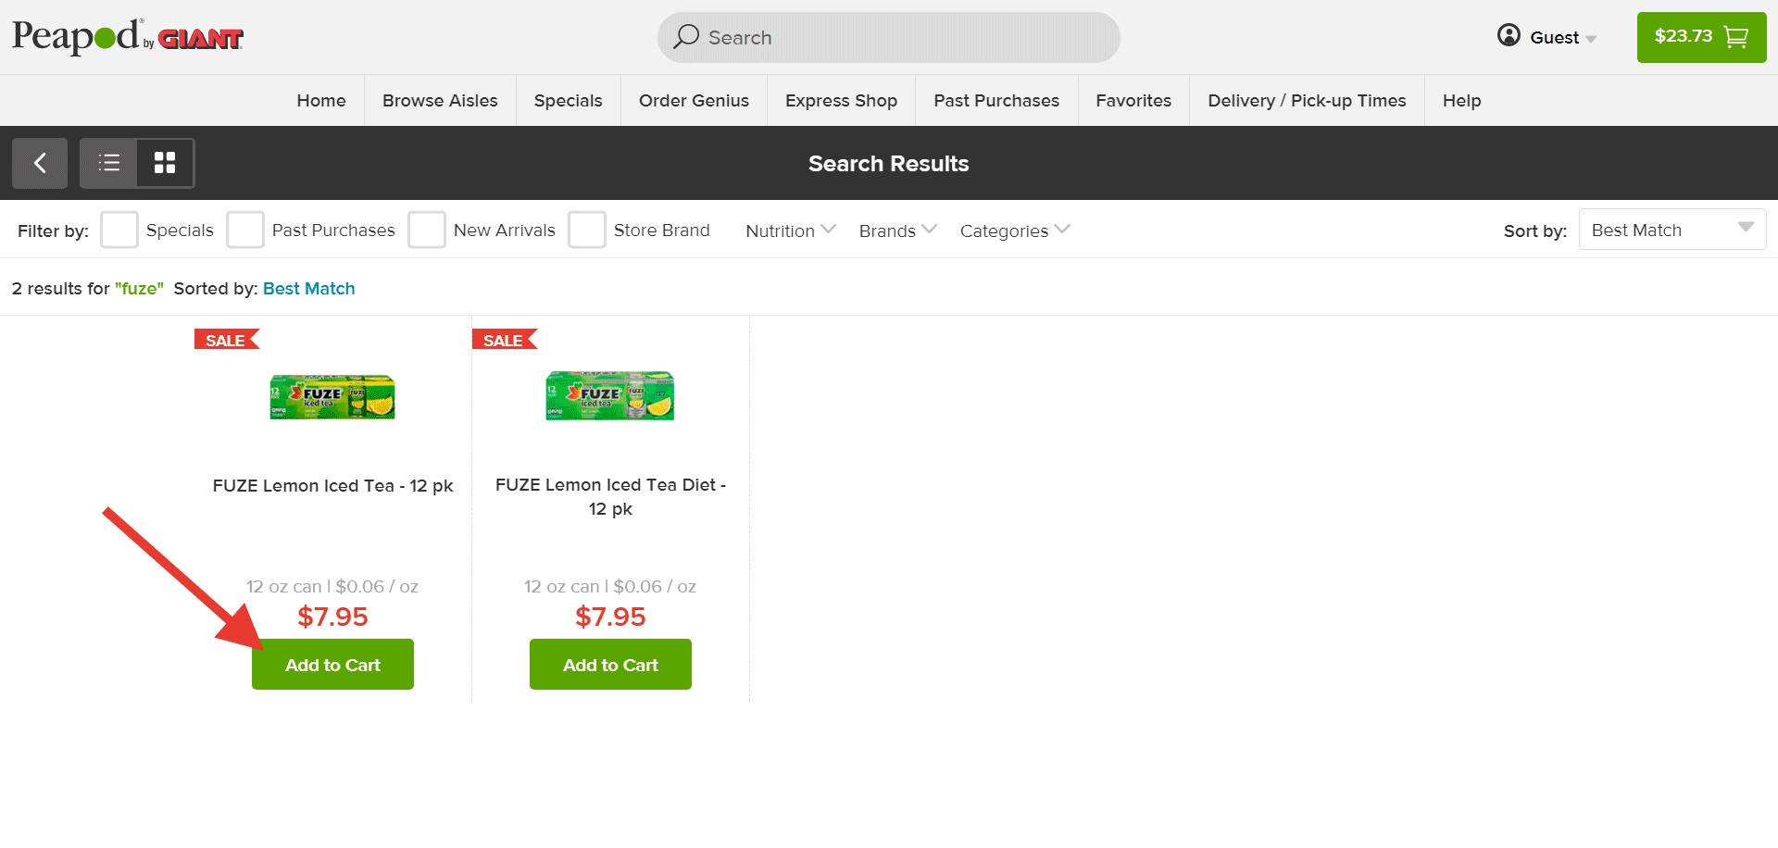Check the Specials filter checkbox
This screenshot has width=1778, height=848.
pyautogui.click(x=119, y=230)
